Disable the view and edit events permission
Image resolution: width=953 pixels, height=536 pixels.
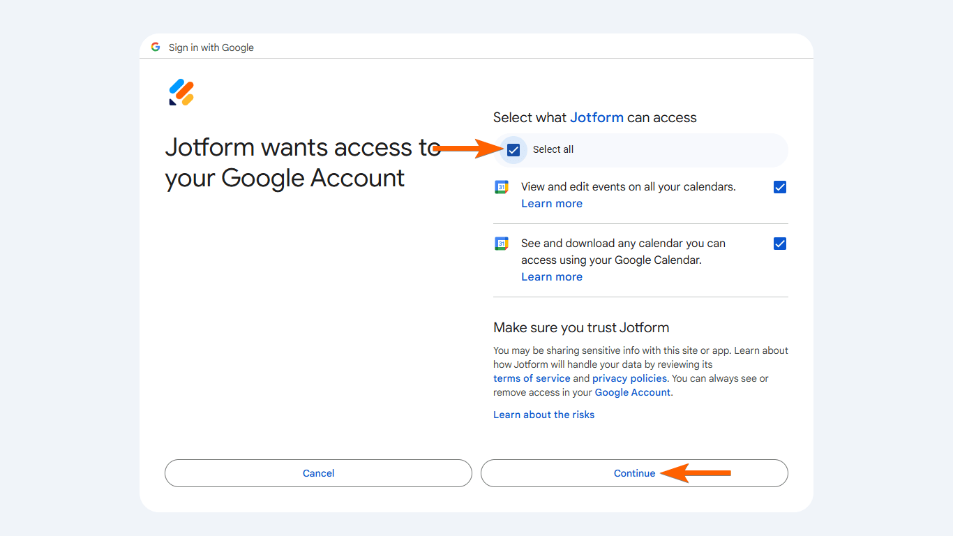[779, 186]
